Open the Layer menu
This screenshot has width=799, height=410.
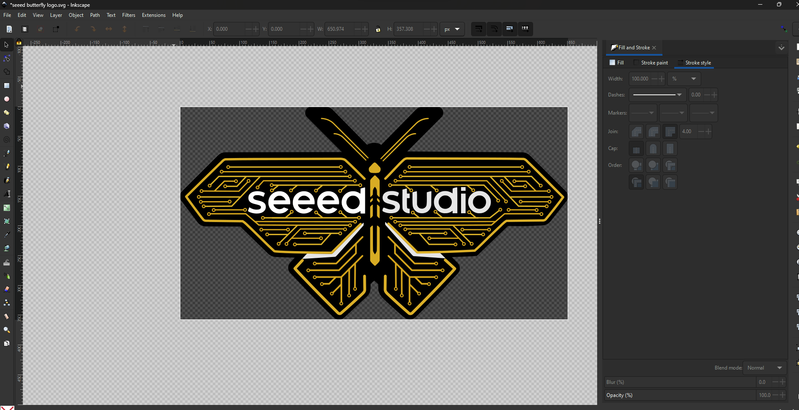click(56, 15)
